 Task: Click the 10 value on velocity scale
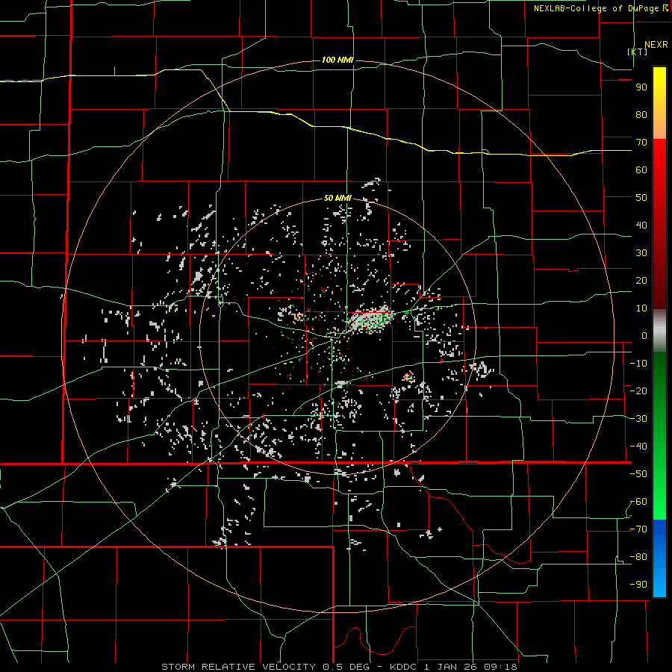641,308
